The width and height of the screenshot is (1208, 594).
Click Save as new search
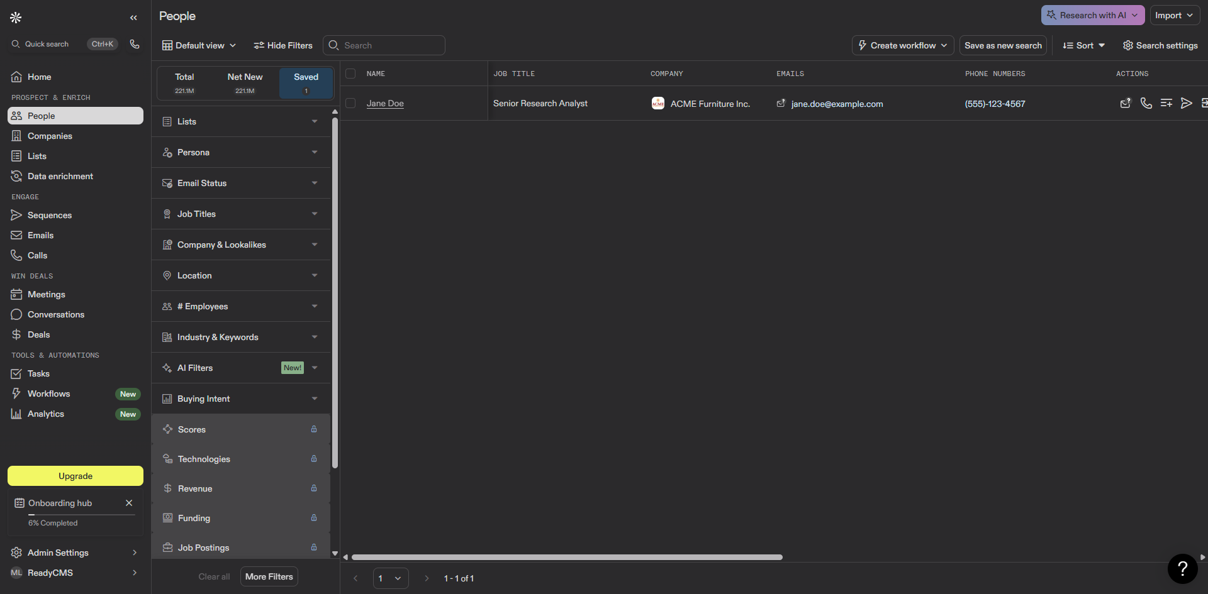(1003, 45)
